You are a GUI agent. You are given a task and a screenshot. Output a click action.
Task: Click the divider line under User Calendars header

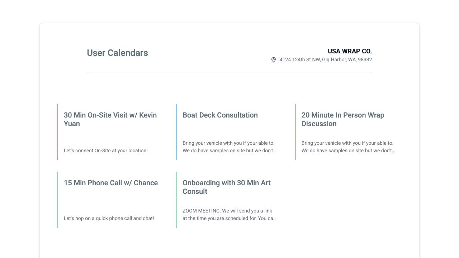point(229,72)
